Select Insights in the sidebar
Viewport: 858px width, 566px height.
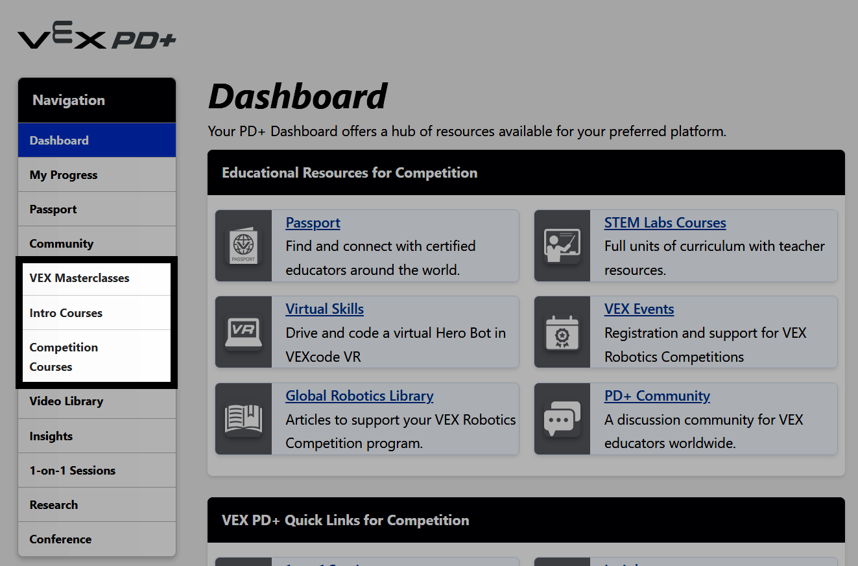click(x=97, y=436)
